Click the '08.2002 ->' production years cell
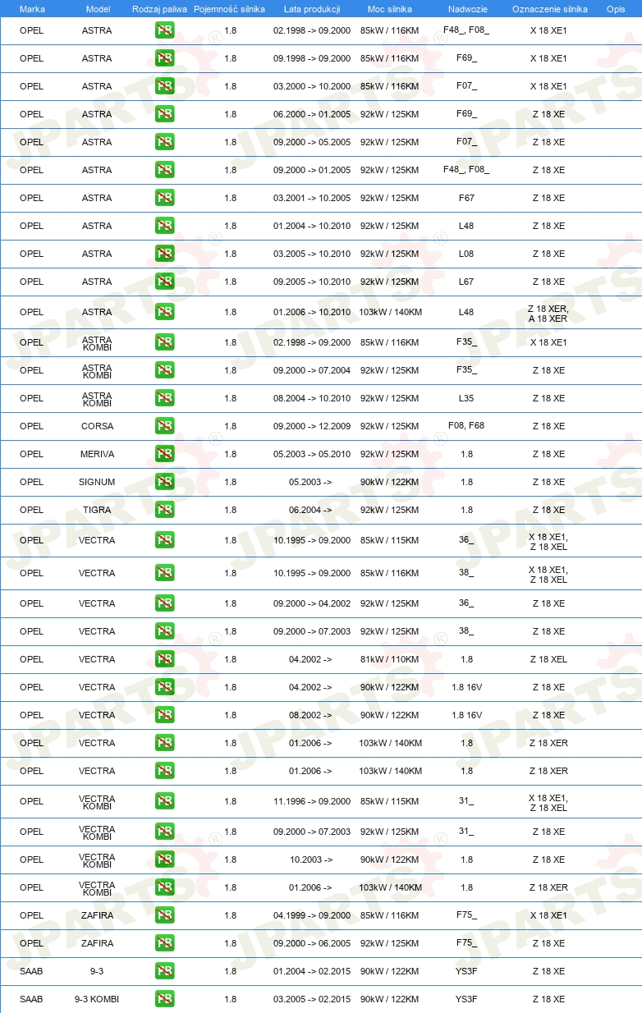The width and height of the screenshot is (642, 1013). click(x=310, y=715)
